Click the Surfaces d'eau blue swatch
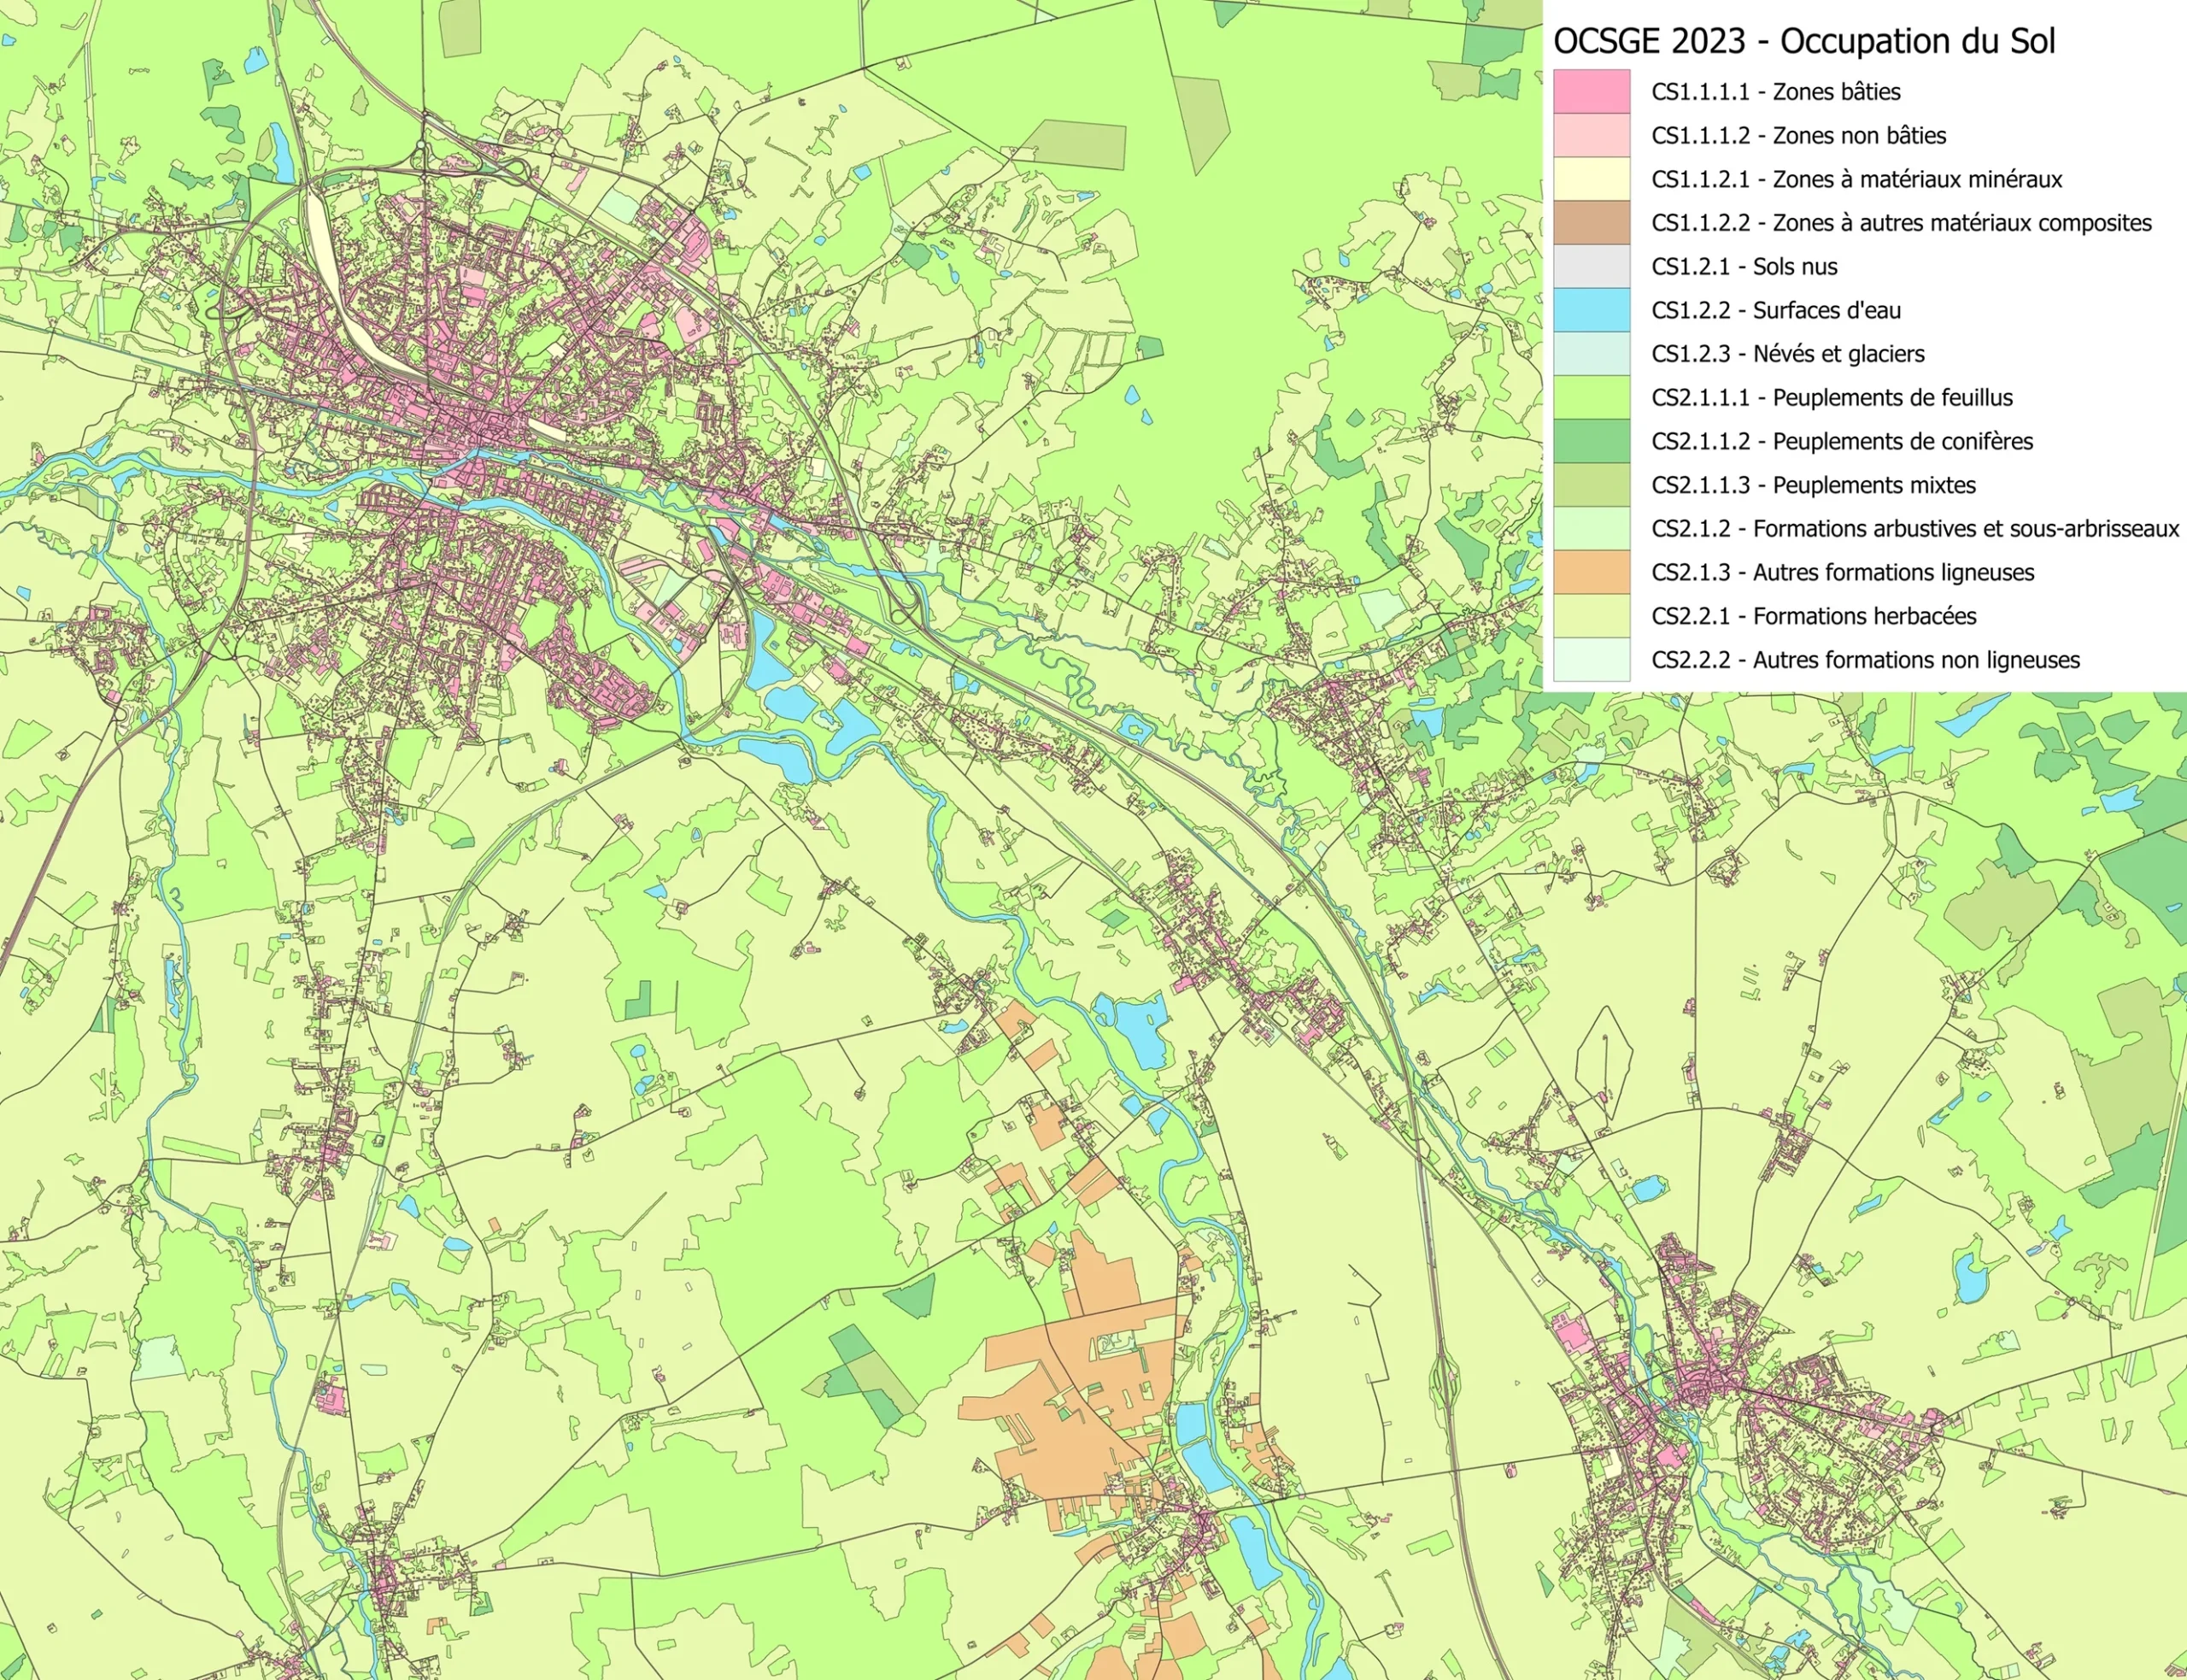Screen dimensions: 2187x1680 pyautogui.click(x=1592, y=310)
